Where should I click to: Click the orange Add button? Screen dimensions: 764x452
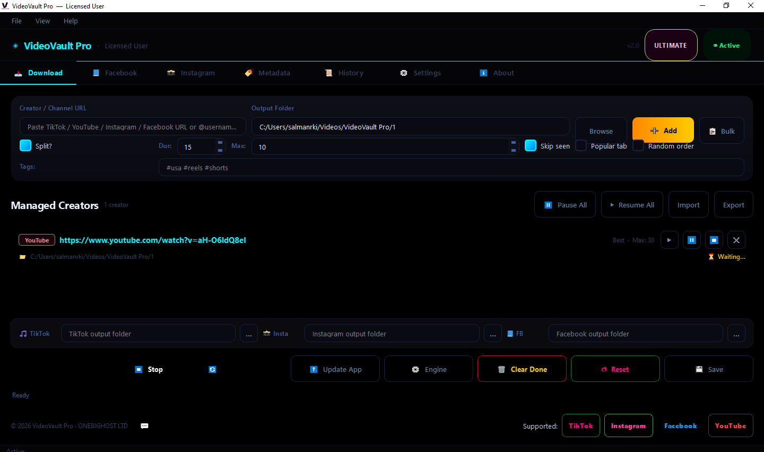coord(663,131)
